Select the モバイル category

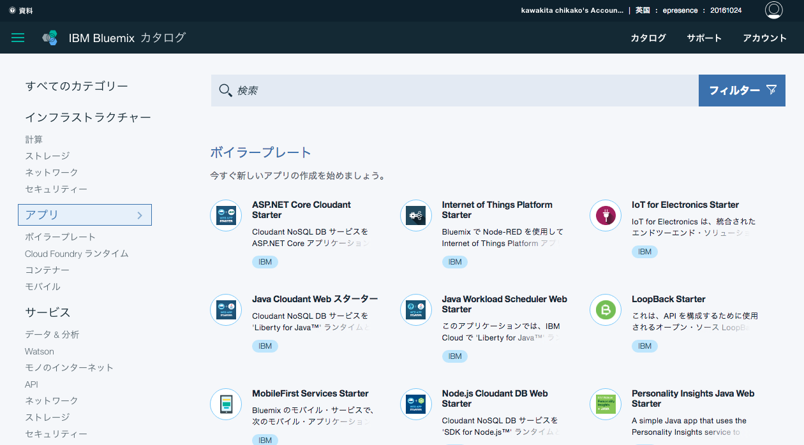click(x=43, y=286)
